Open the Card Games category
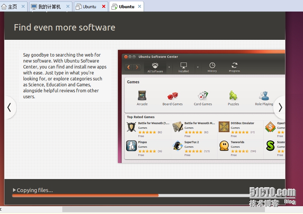 [x=203, y=99]
